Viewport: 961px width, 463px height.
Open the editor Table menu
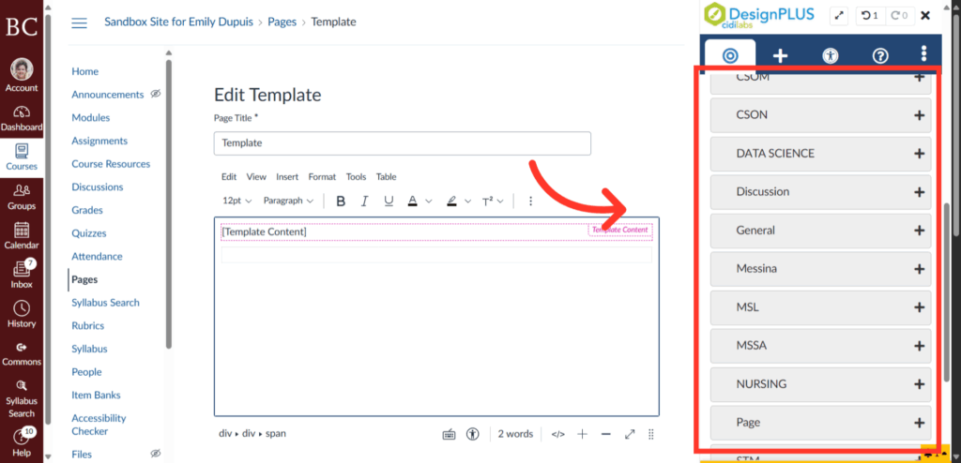point(386,177)
